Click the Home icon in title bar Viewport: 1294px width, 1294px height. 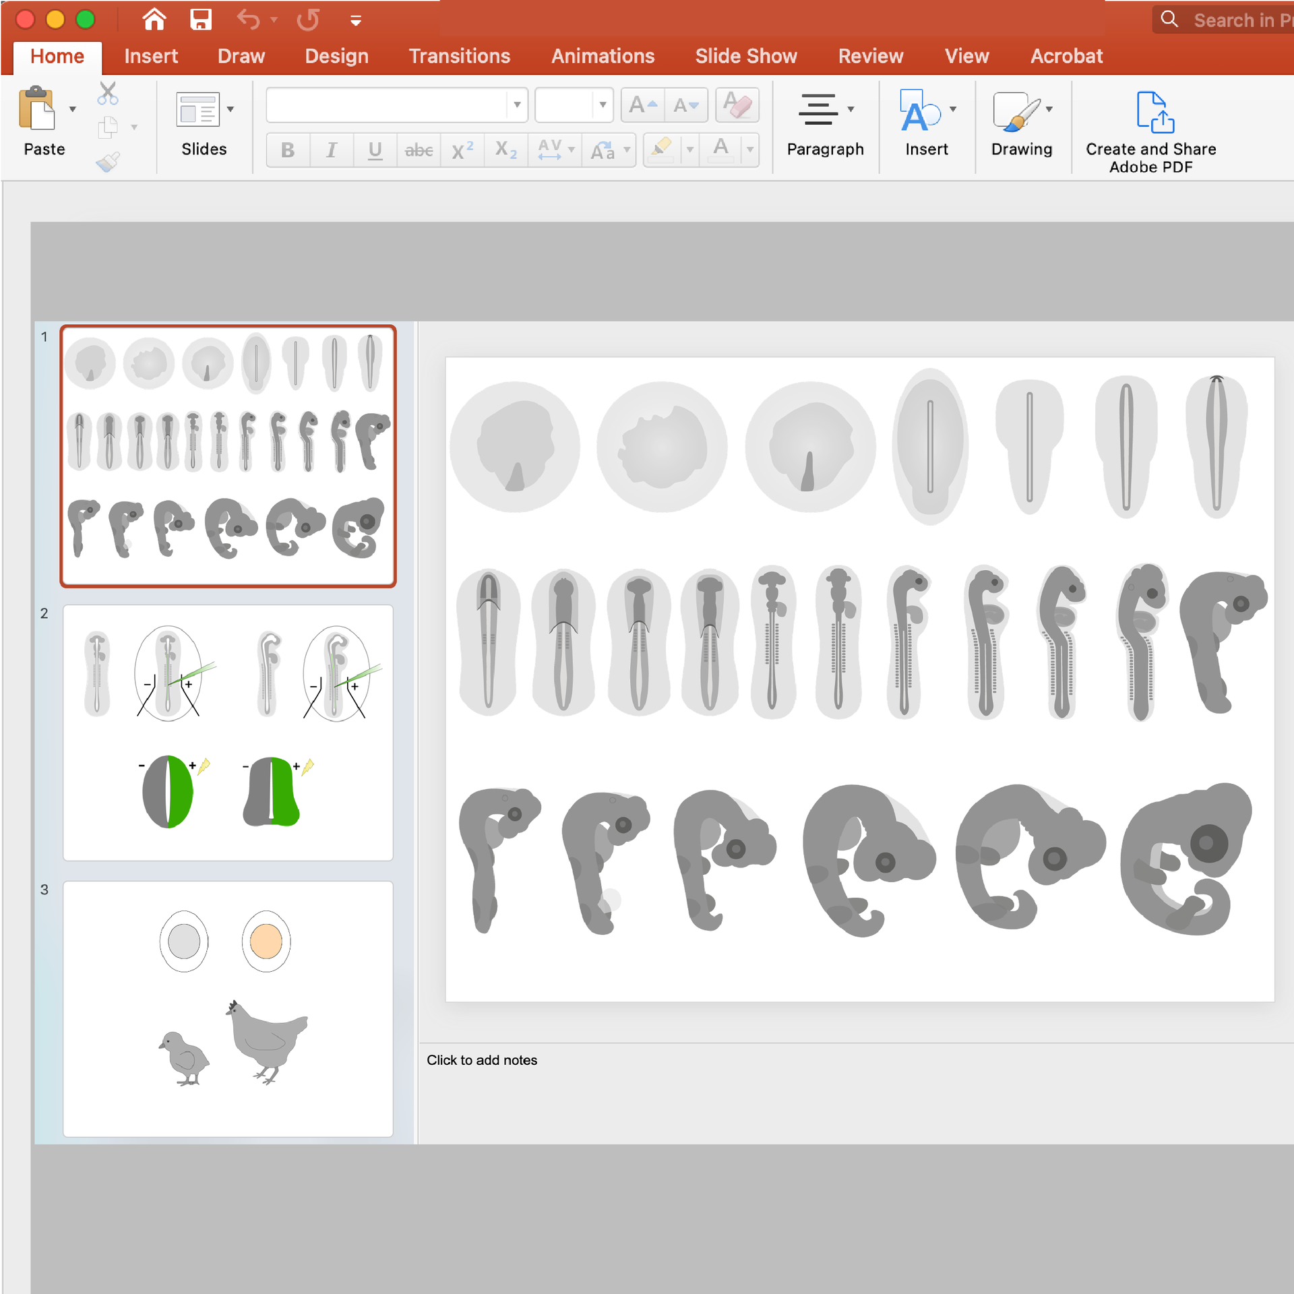154,20
